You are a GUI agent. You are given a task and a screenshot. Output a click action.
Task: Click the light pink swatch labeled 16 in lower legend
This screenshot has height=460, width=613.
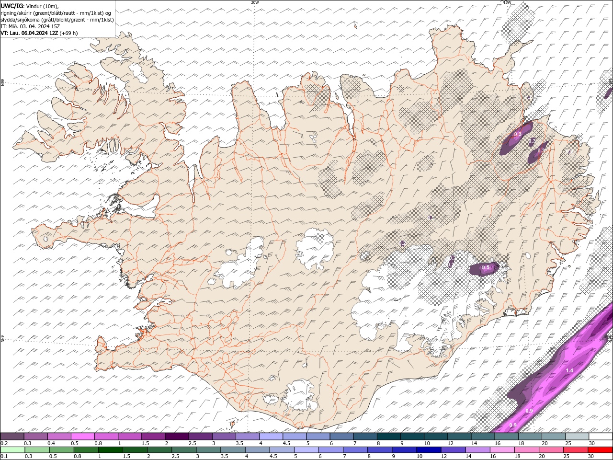(502, 449)
